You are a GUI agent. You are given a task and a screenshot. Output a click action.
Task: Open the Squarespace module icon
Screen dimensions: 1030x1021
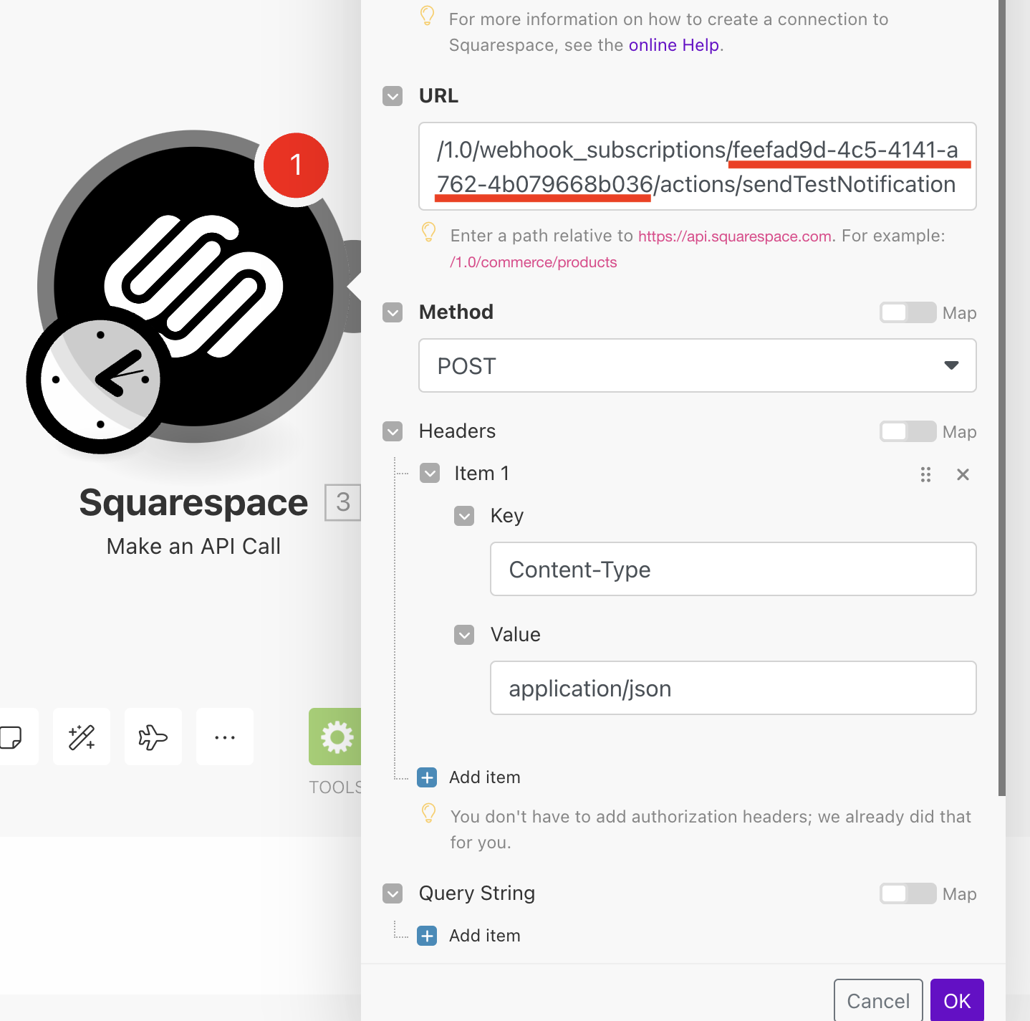point(193,287)
